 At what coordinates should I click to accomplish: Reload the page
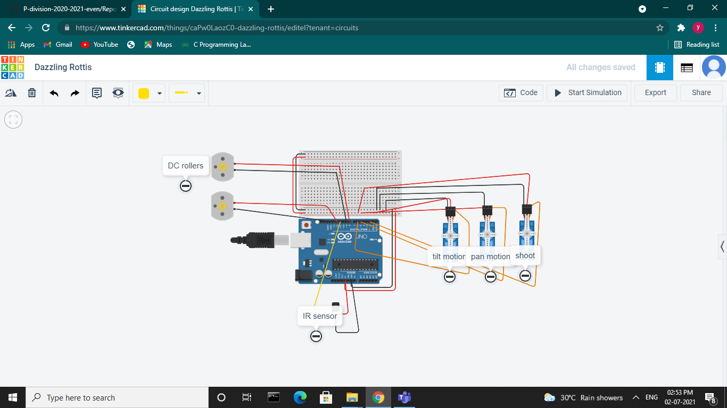click(46, 28)
